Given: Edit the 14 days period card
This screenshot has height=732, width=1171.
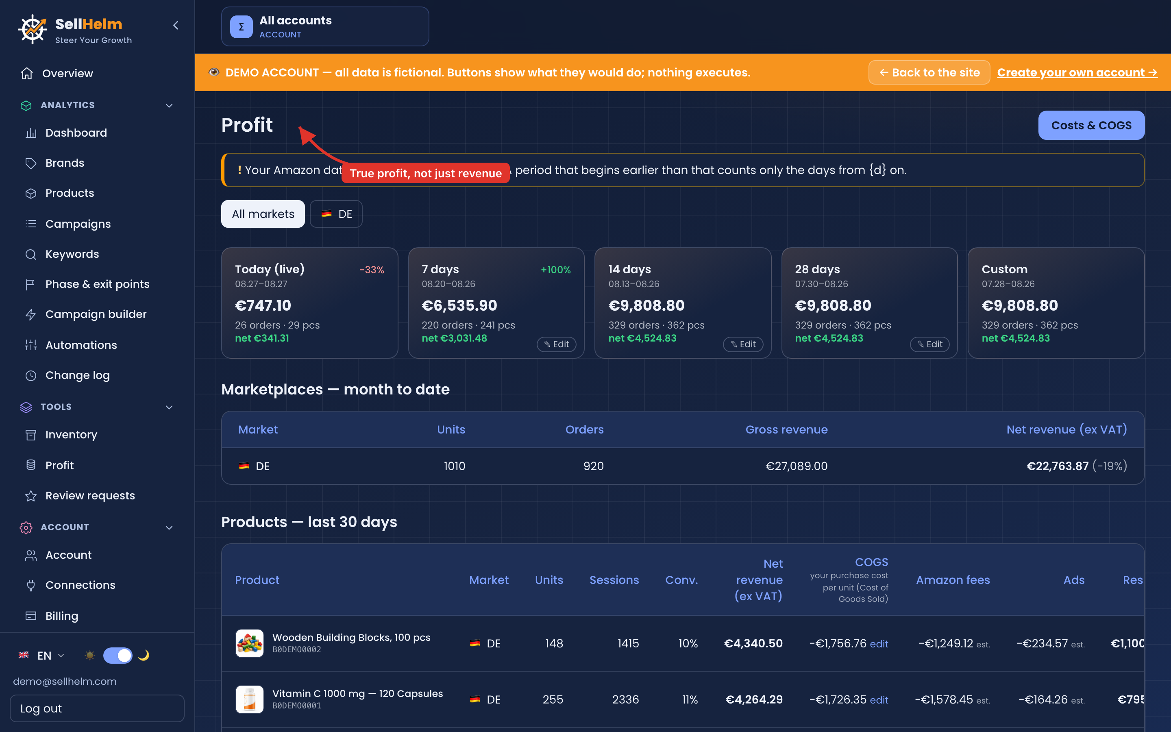Looking at the screenshot, I should pos(743,344).
